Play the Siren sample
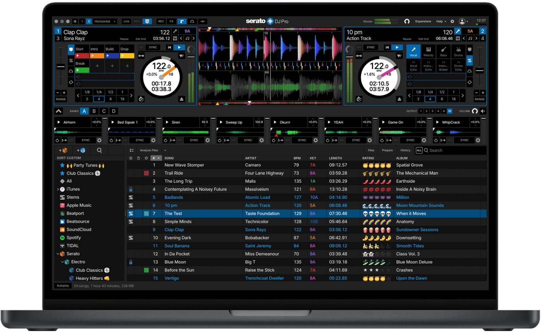Screen dimensions: 541x334 click(167, 122)
